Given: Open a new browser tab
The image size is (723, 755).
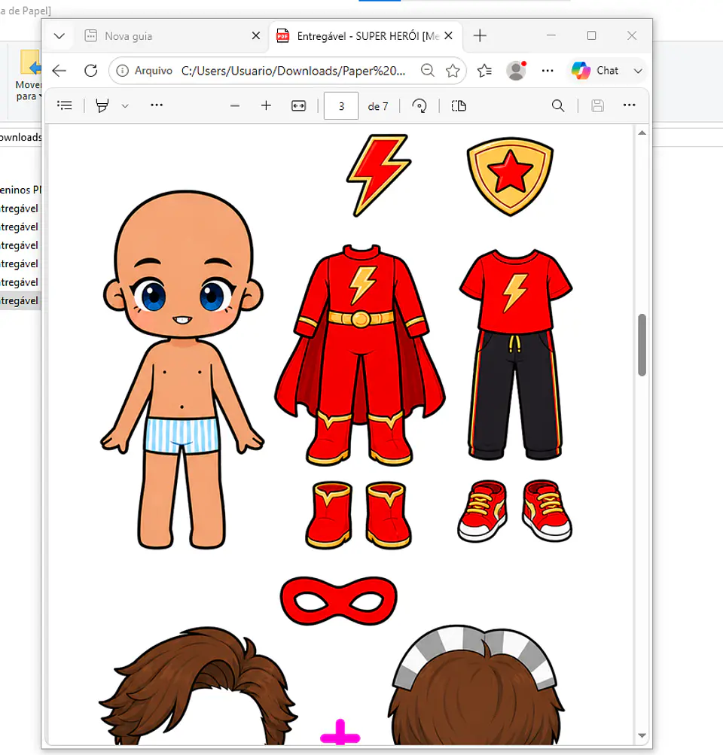Looking at the screenshot, I should coord(480,35).
